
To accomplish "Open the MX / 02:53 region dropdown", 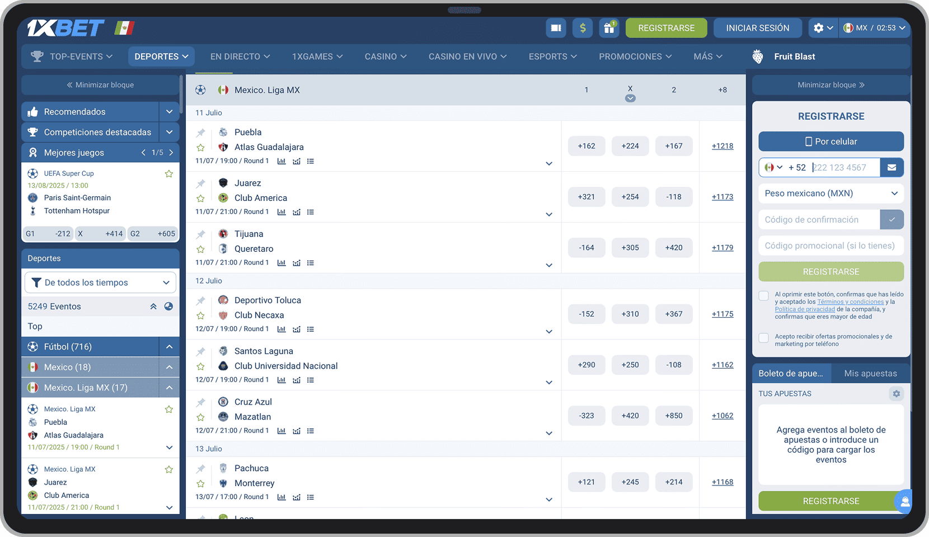I will 874,28.
